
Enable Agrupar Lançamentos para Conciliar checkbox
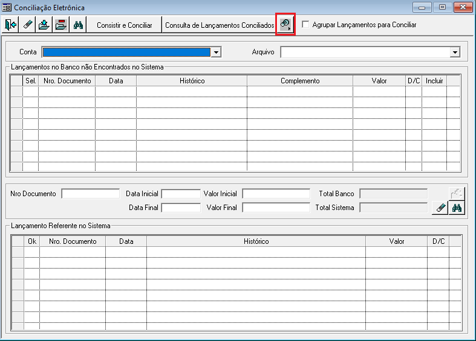[x=305, y=25]
